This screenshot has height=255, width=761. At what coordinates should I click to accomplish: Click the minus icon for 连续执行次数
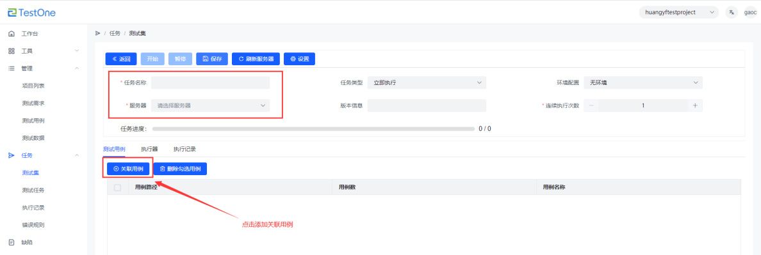pos(591,105)
